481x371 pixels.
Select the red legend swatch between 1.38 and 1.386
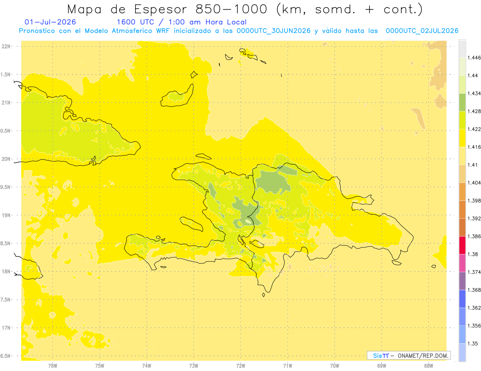tap(462, 245)
